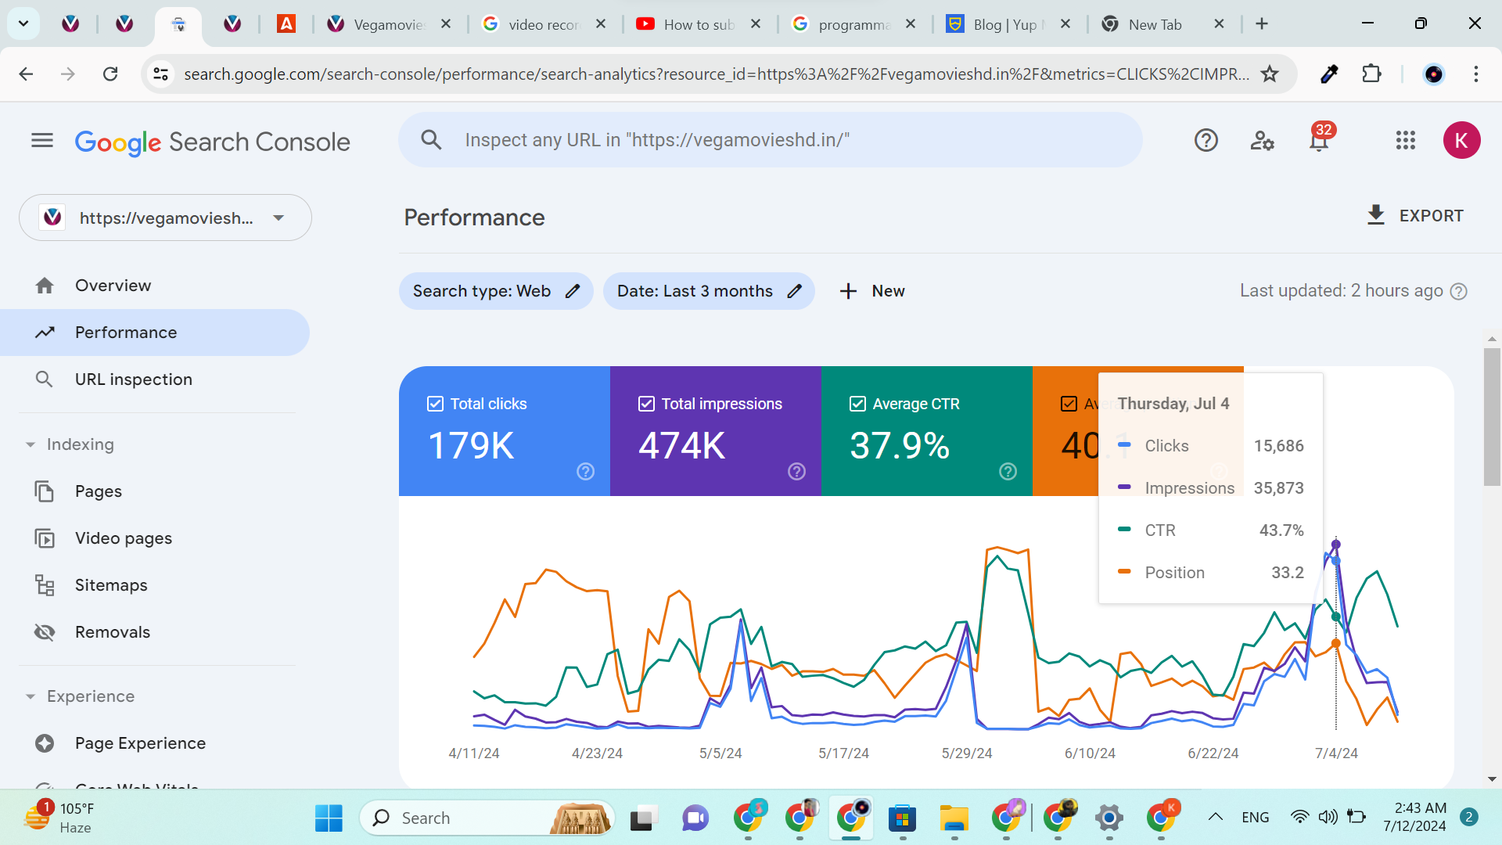Image resolution: width=1502 pixels, height=845 pixels.
Task: Click the Help question mark icon
Action: point(1206,141)
